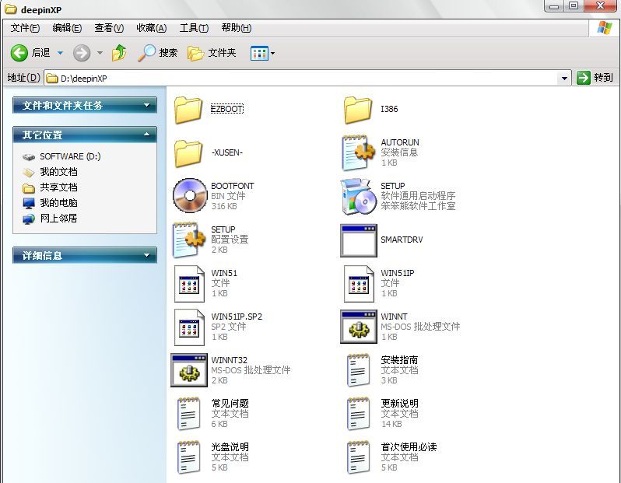Toggle the 文件夹 folders pane button
Screen dimensions: 621x483
click(212, 53)
